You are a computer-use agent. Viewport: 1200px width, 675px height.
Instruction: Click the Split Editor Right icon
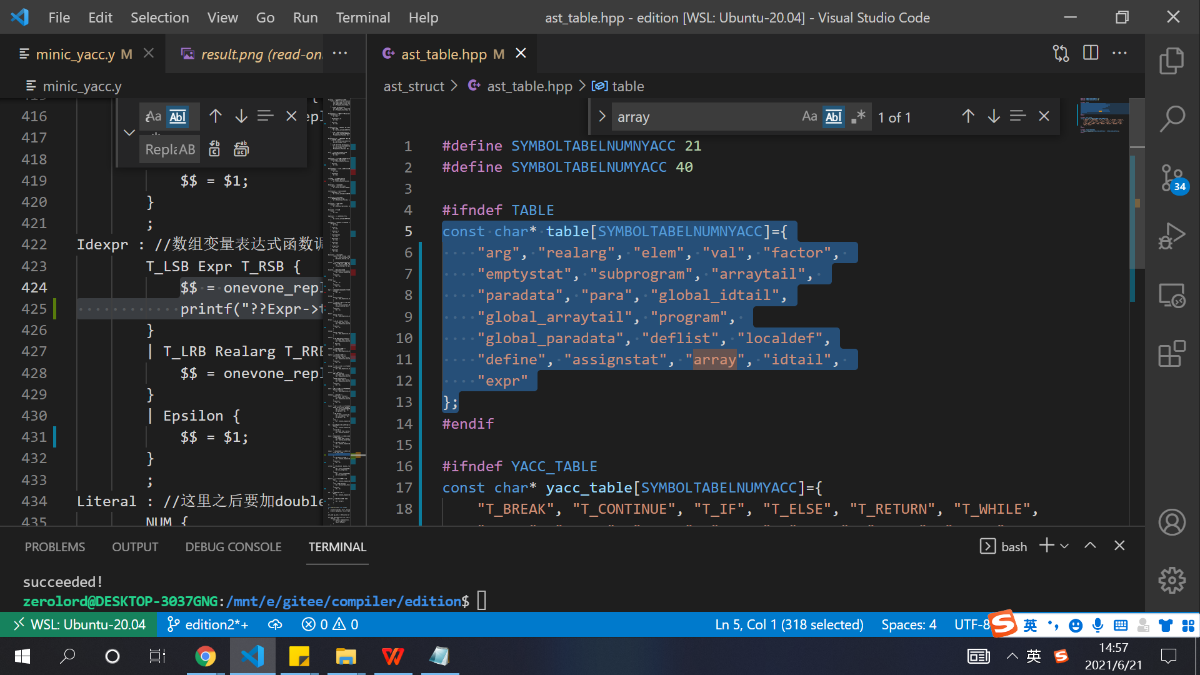click(x=1091, y=53)
